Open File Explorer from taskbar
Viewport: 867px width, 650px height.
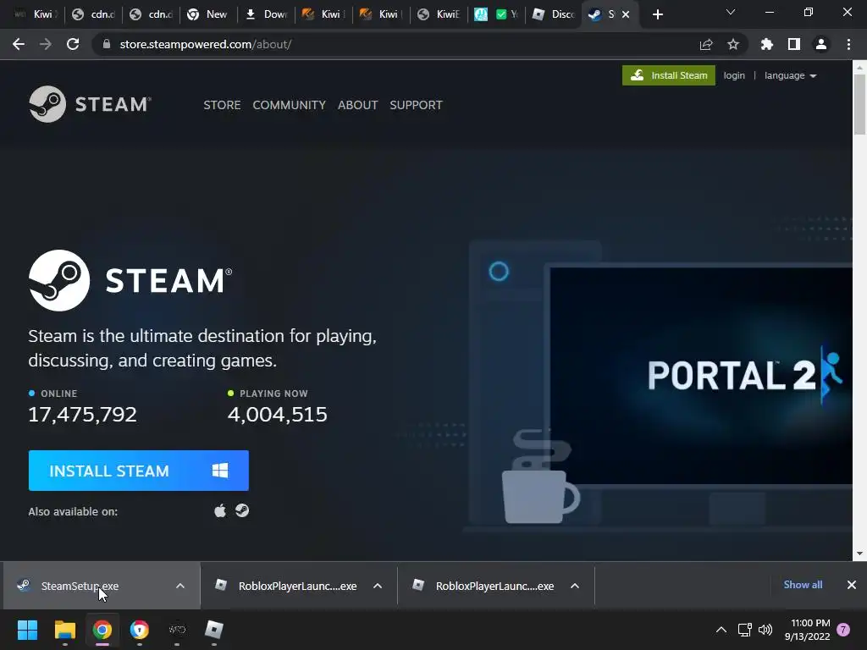click(x=64, y=630)
